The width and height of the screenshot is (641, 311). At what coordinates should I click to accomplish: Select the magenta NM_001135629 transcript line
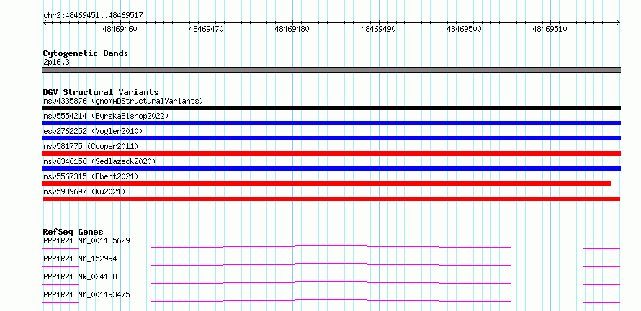pos(331,247)
